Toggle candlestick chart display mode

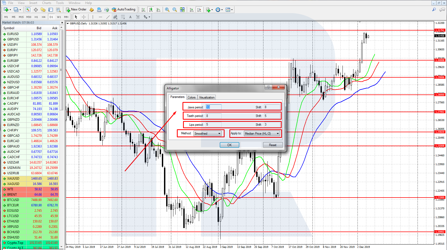point(151,10)
